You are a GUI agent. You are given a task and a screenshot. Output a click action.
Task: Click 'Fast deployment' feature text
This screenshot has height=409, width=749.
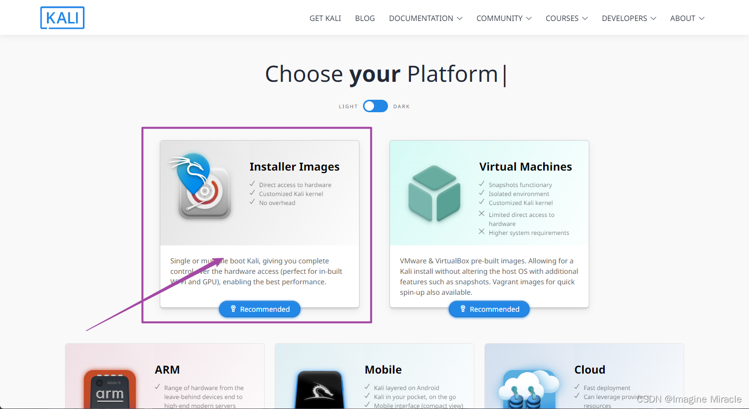607,388
